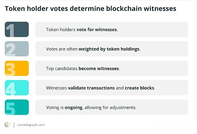Select the 'become witnesses' row

tap(112, 68)
